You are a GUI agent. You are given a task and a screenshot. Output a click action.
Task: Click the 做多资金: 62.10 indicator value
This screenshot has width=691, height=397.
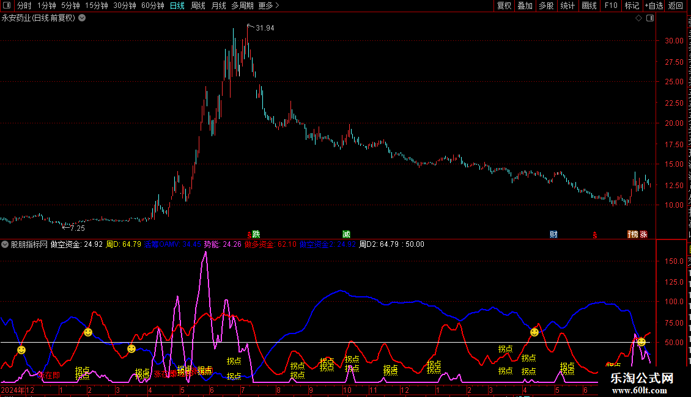(x=270, y=244)
